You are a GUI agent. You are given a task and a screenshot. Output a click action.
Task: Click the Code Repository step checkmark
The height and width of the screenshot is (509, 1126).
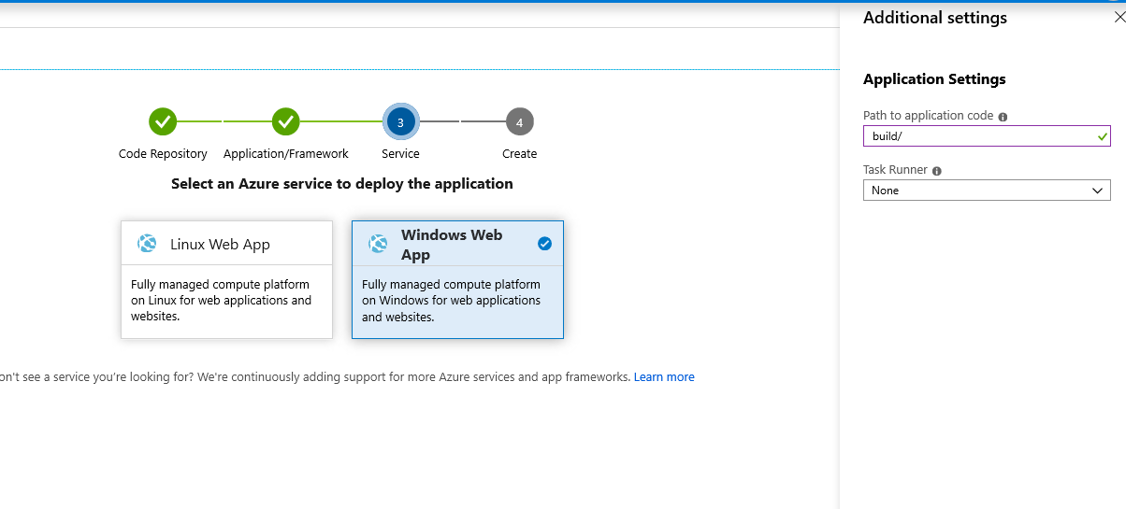163,121
